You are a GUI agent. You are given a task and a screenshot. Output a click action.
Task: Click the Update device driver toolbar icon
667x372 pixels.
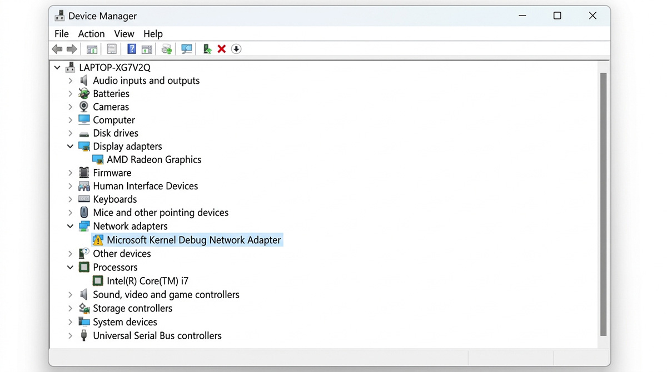pos(166,49)
